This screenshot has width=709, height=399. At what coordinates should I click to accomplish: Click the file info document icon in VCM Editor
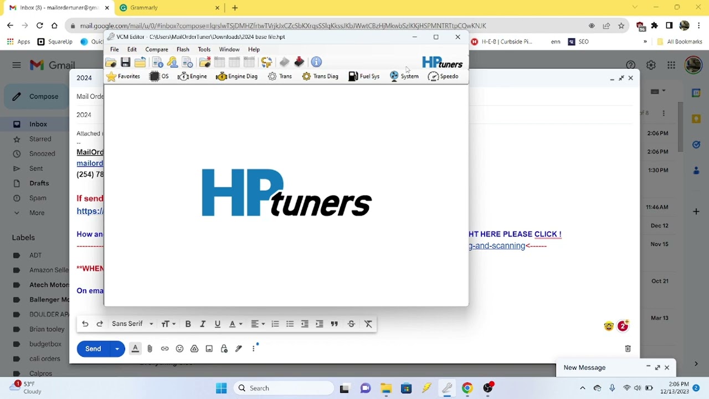[x=158, y=62]
